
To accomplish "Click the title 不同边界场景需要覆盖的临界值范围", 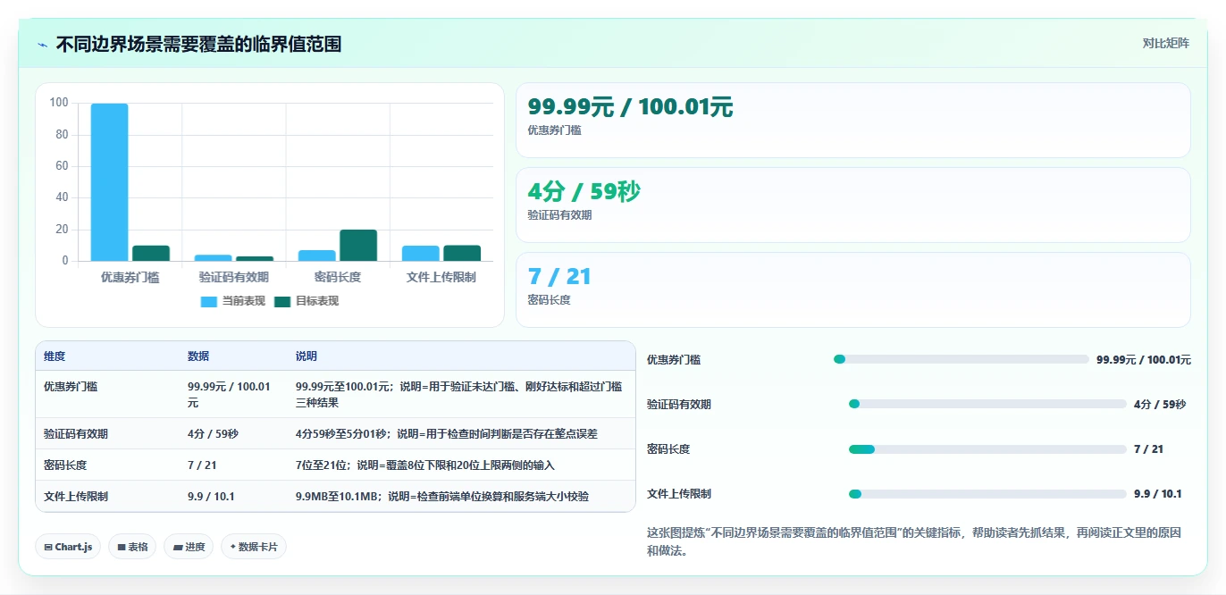I will coord(198,45).
